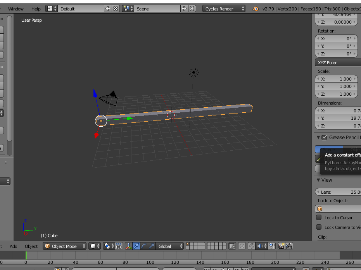
Task: Enable the snap magnet icon
Action: pos(252,246)
